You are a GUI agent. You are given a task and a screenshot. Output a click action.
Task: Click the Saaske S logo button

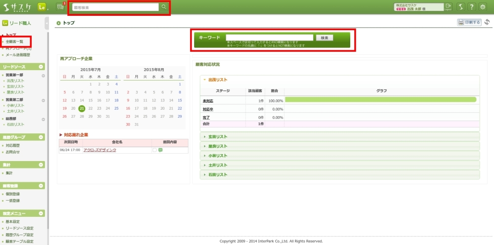coord(461,7)
